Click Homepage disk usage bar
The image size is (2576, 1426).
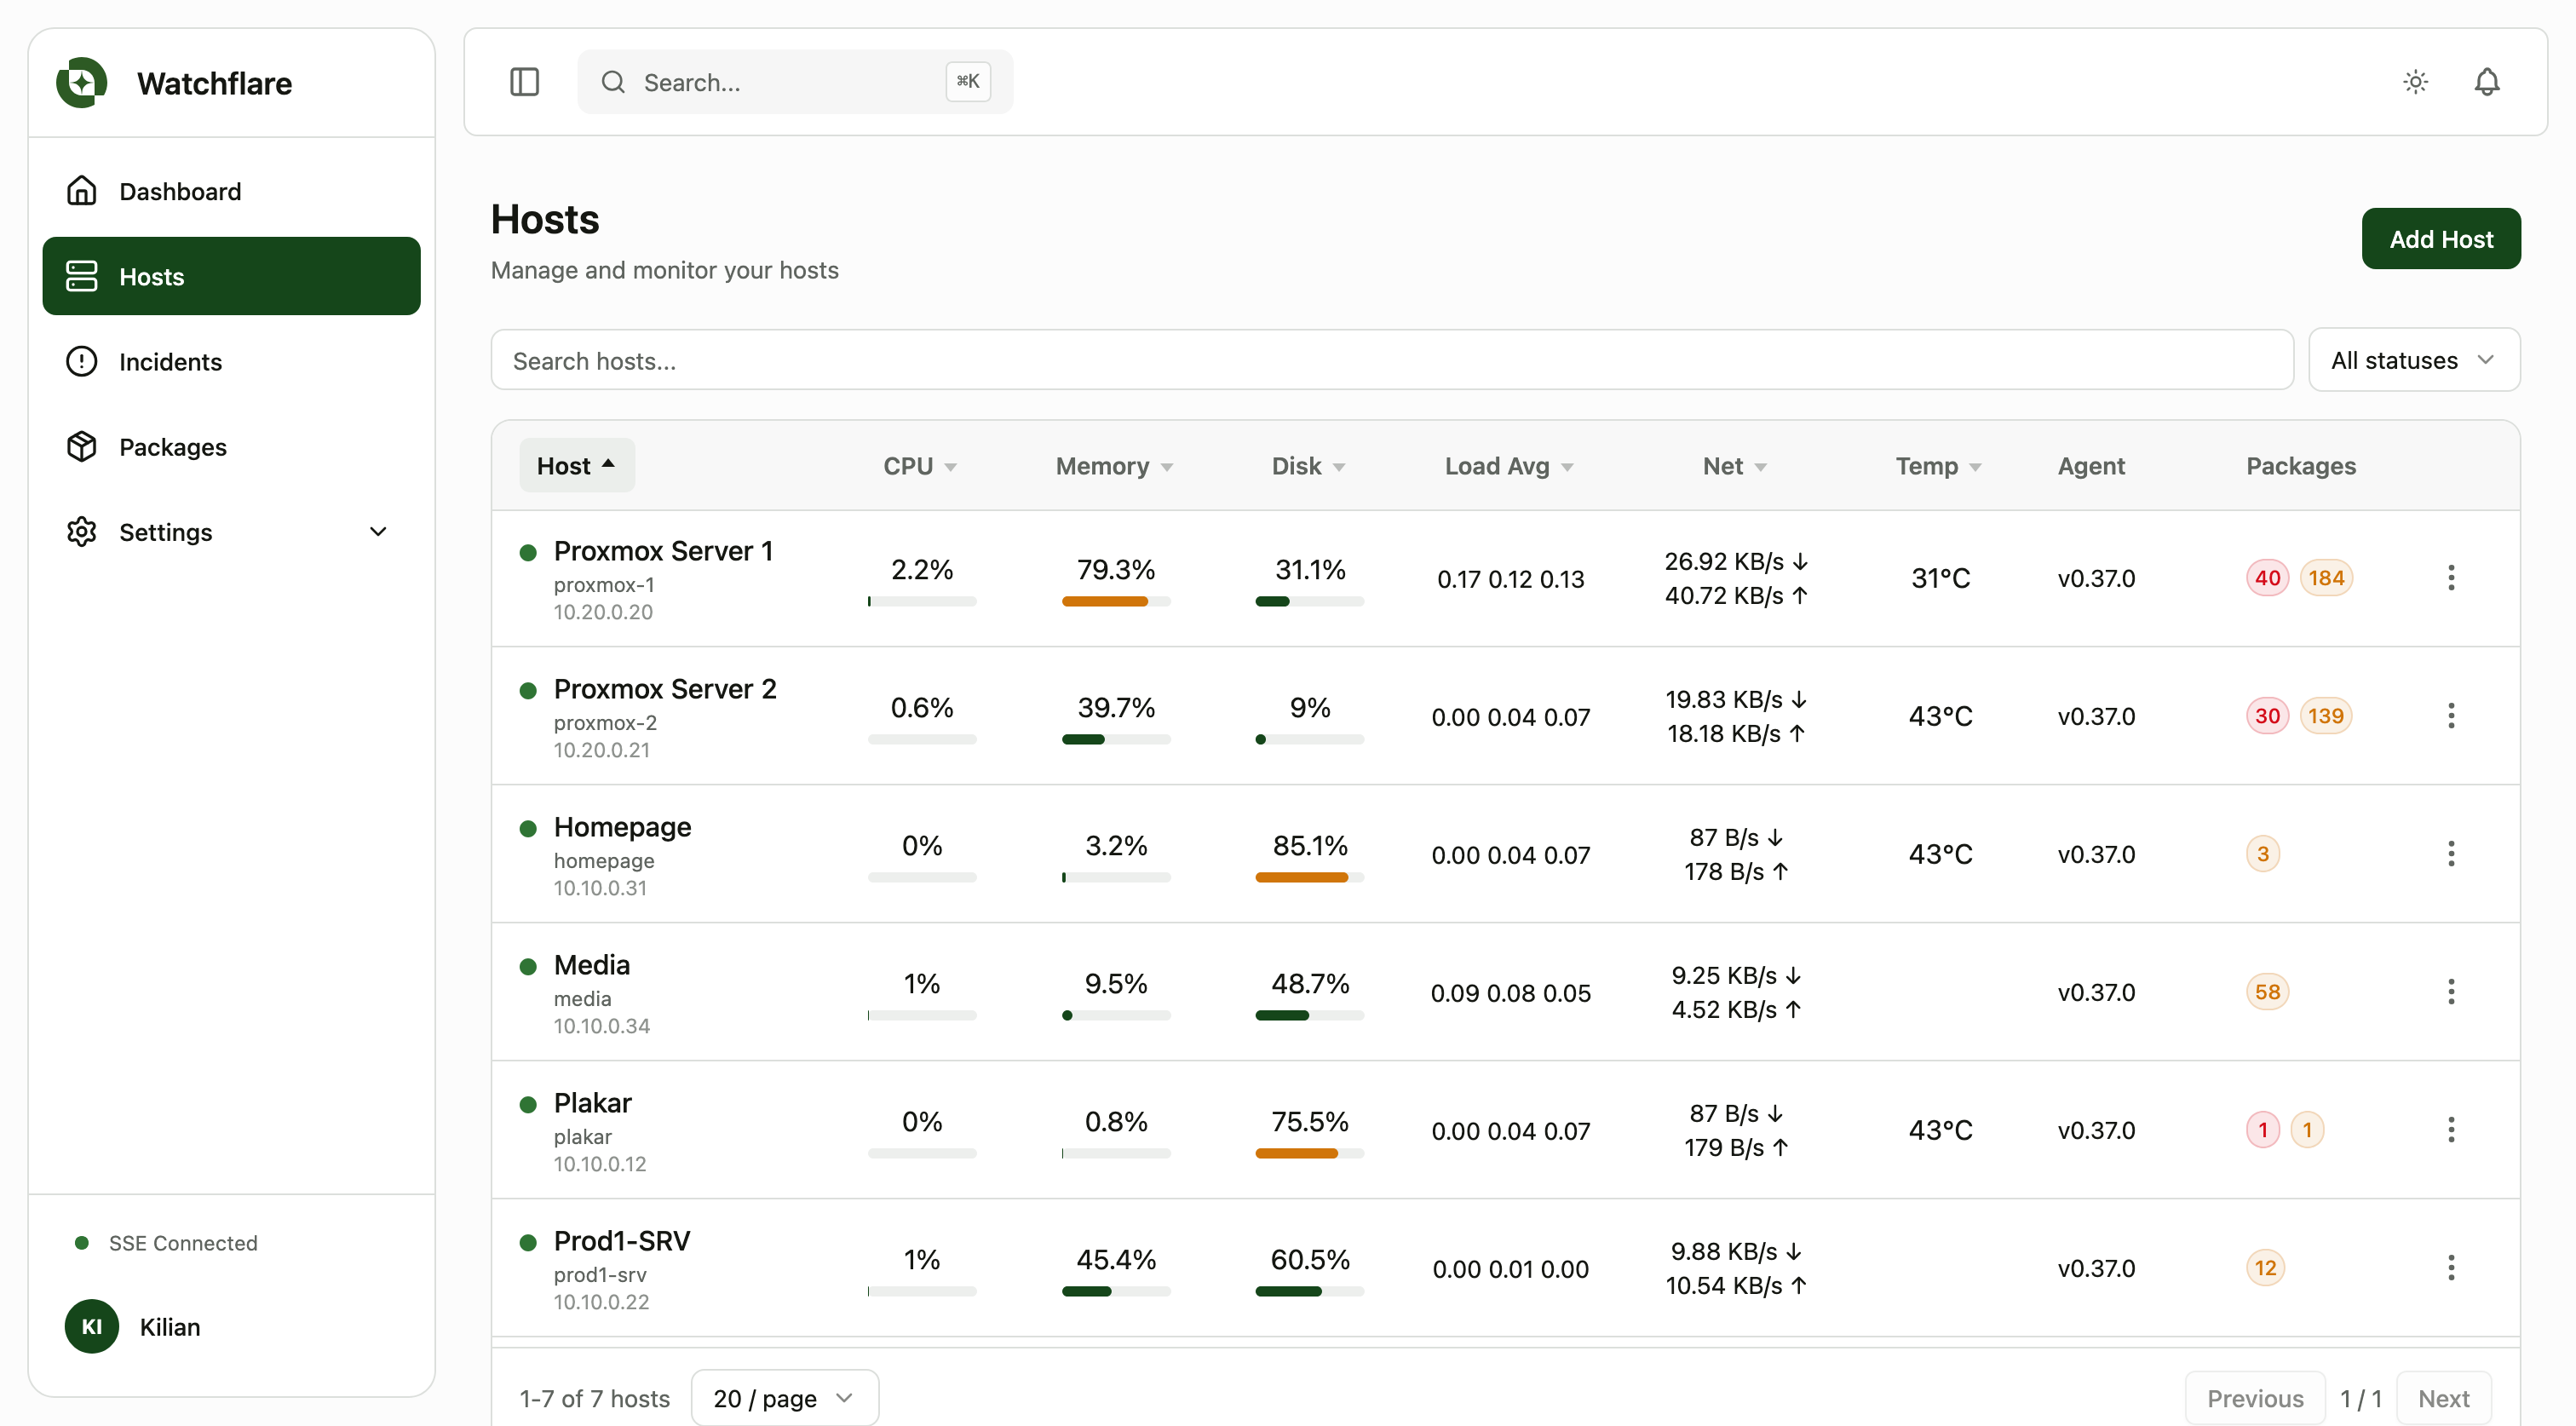[x=1309, y=878]
